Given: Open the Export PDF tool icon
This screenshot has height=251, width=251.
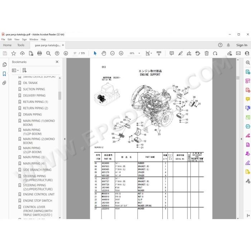Looking at the screenshot, I should (248, 72).
